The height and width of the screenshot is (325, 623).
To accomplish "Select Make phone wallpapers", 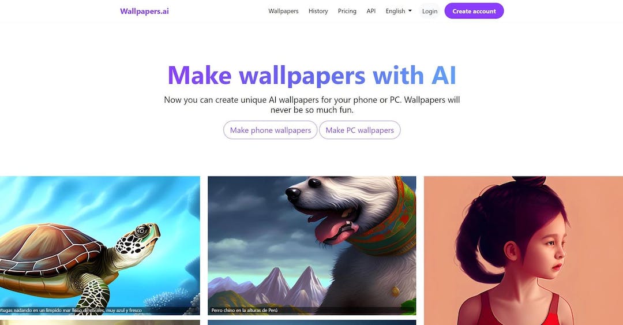I will click(x=270, y=130).
